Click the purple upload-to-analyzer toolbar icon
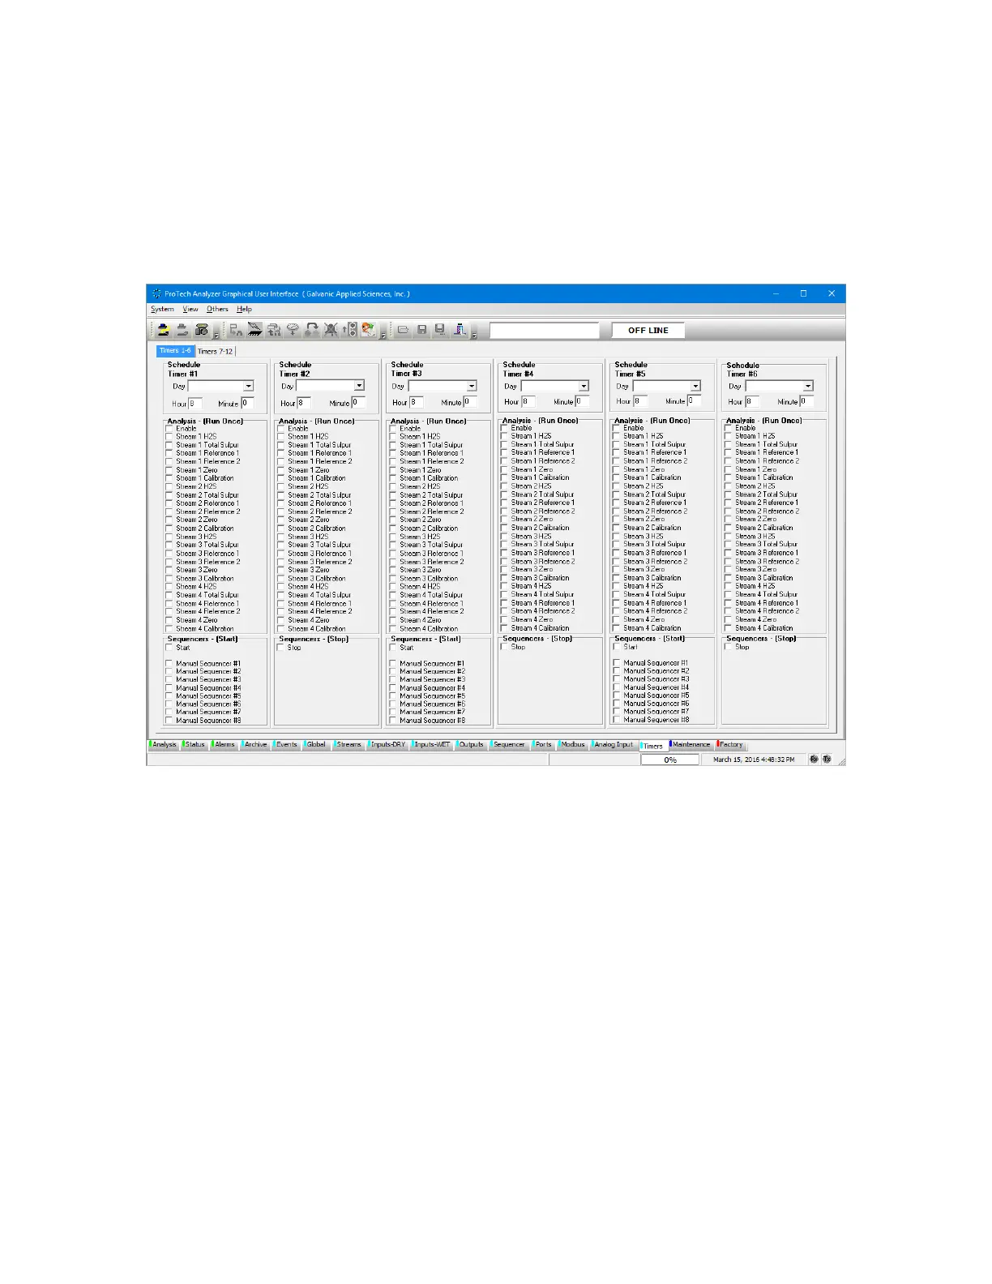The width and height of the screenshot is (992, 1284). click(x=460, y=330)
